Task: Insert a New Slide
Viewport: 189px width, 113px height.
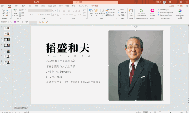Action: 15,12
